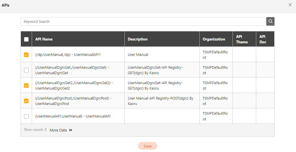This screenshot has height=152, width=296.
Task: Check the last UserManualAPI row checkbox
Action: pos(26,116)
